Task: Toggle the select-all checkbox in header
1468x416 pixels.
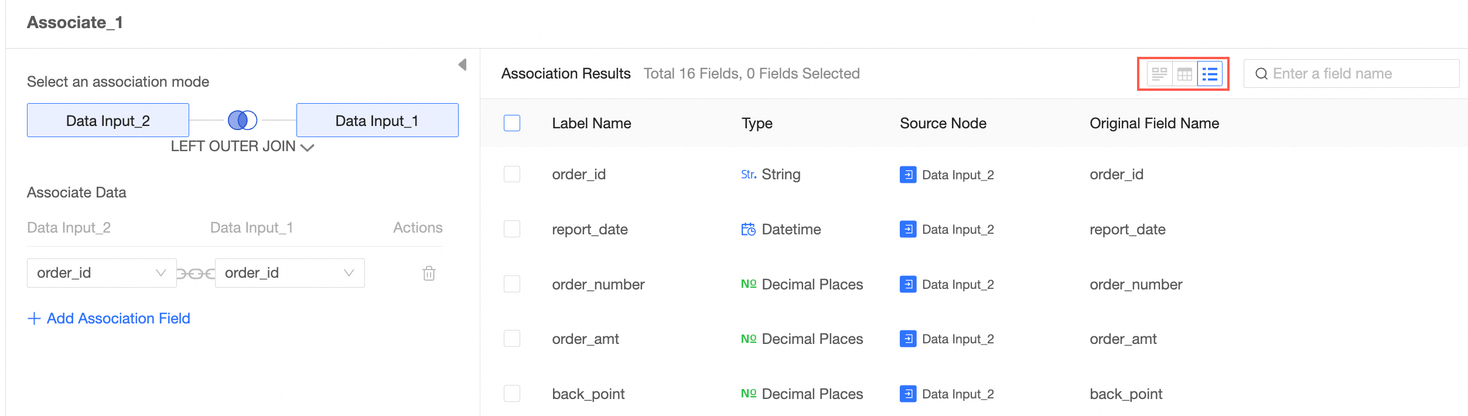Action: pyautogui.click(x=512, y=123)
